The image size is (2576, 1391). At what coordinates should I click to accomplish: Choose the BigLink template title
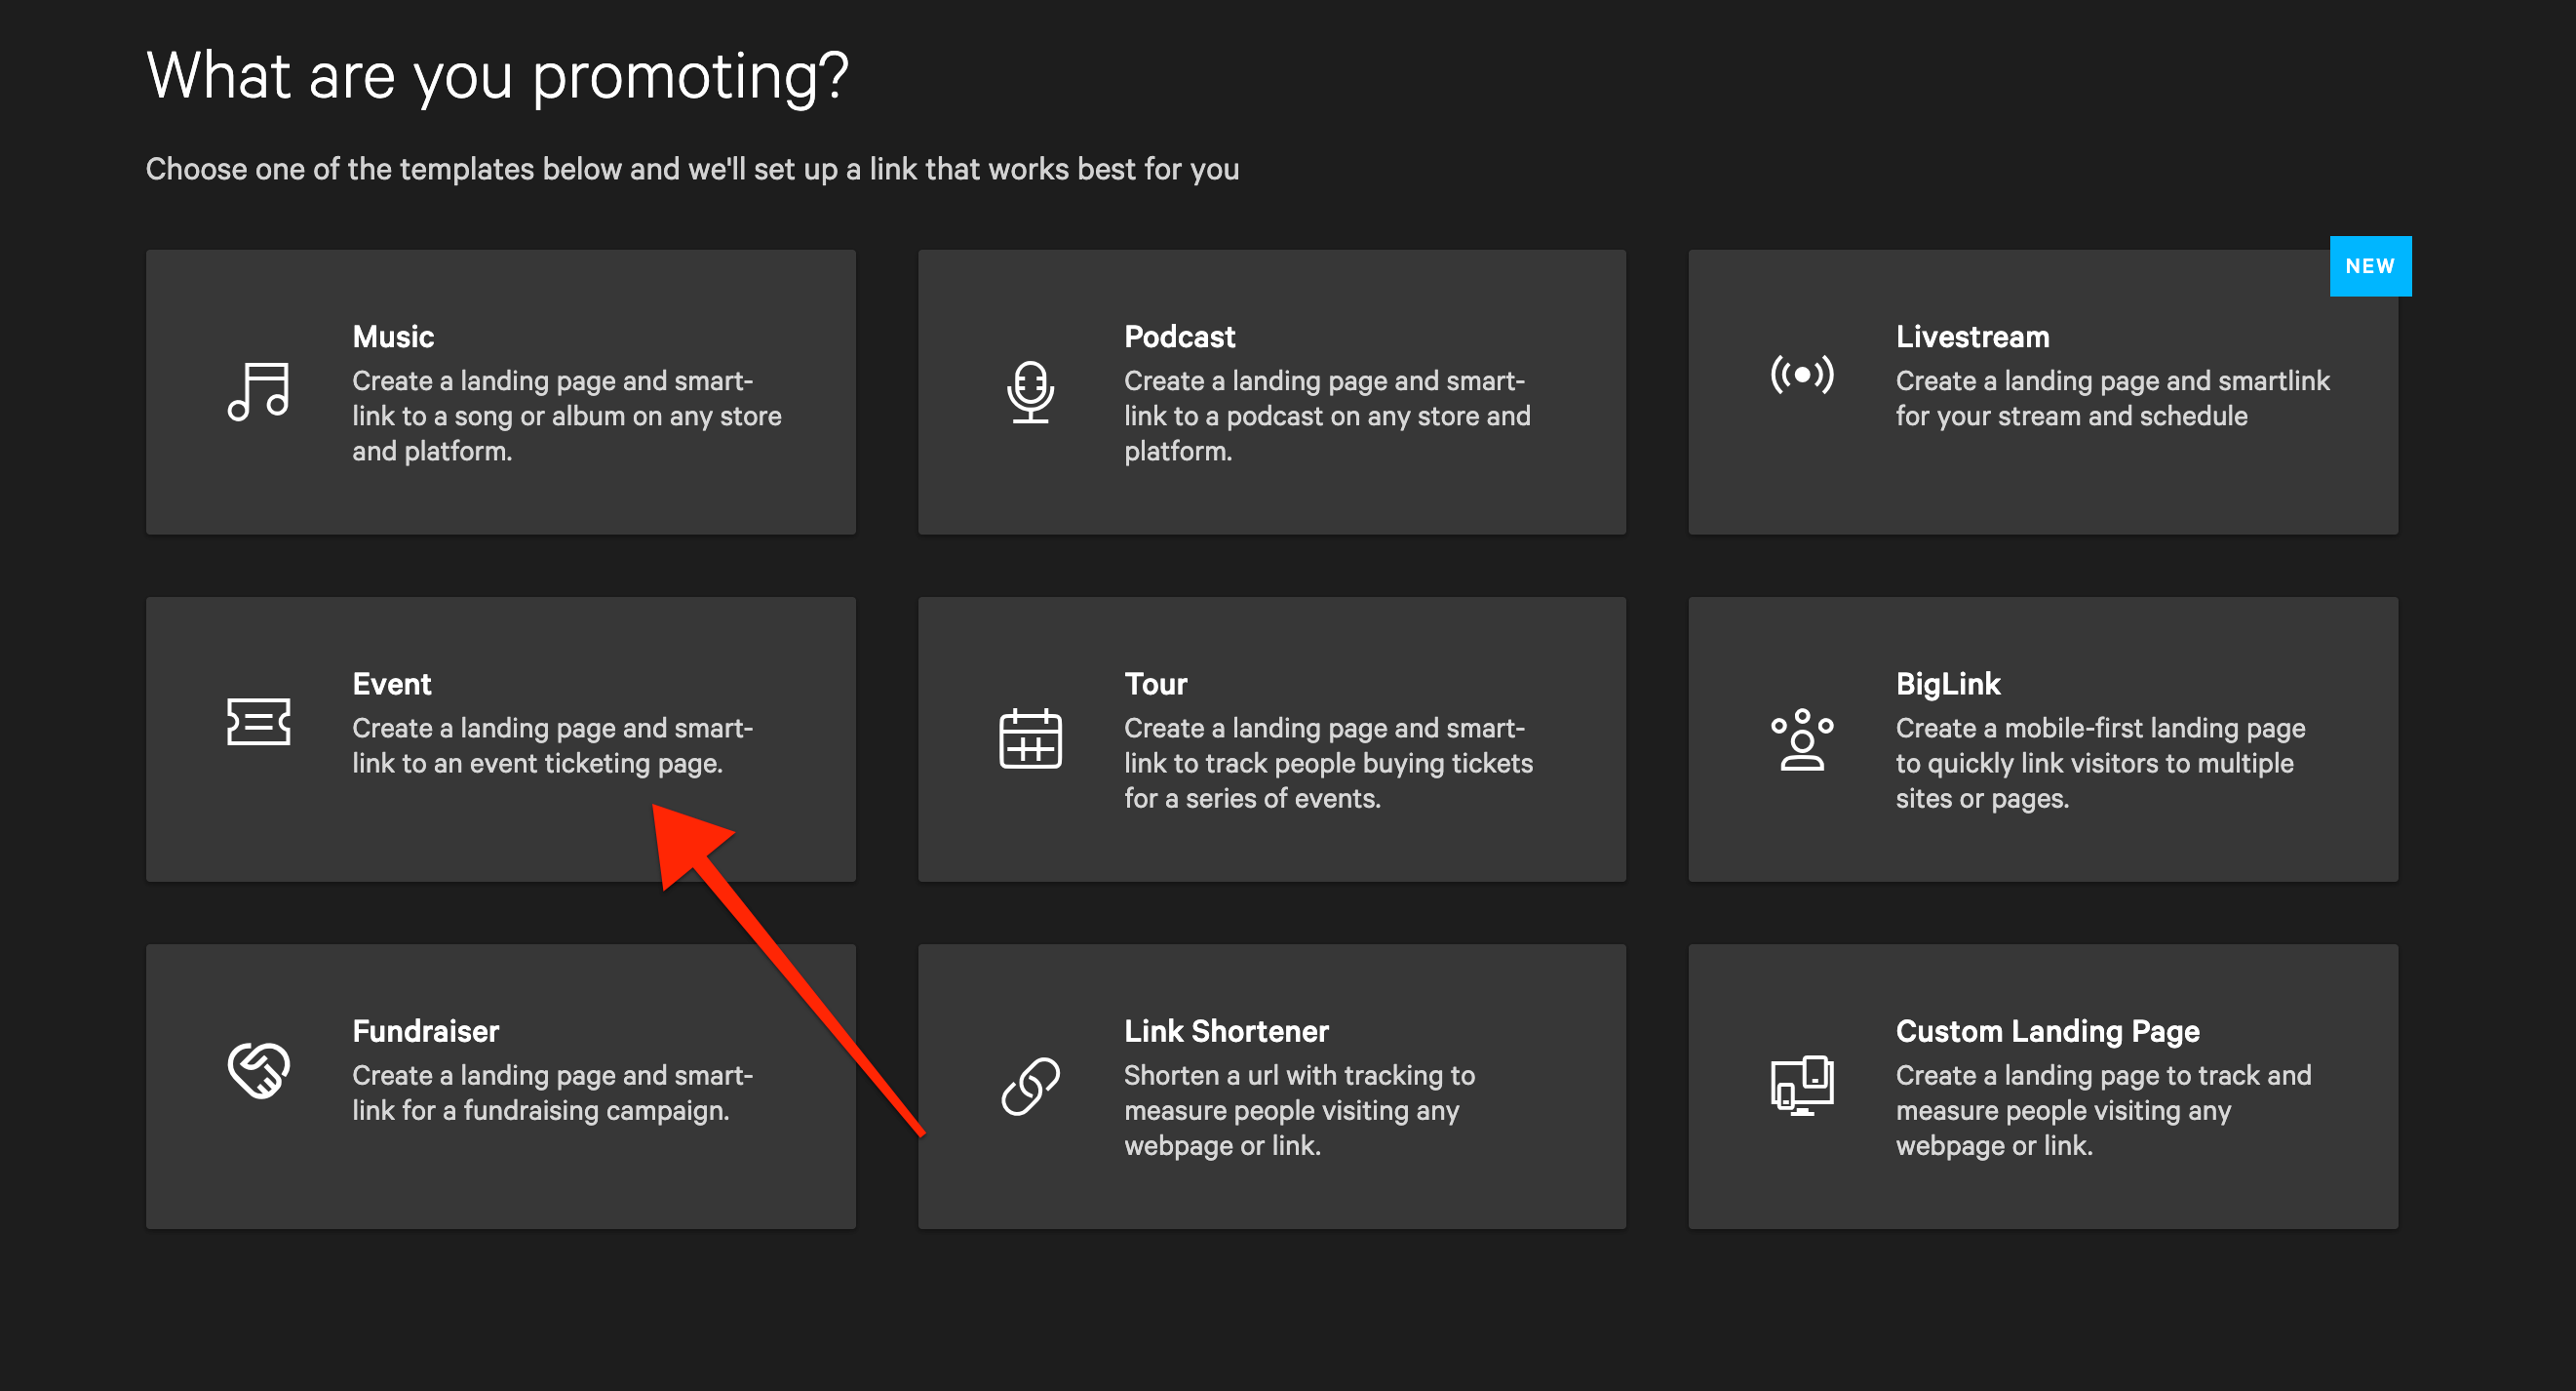tap(1948, 684)
